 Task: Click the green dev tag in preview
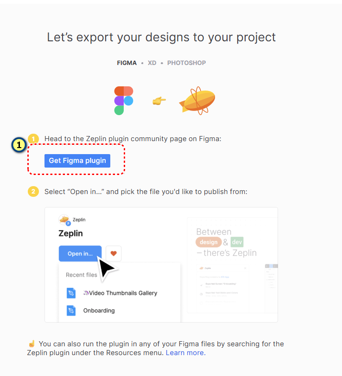237,242
